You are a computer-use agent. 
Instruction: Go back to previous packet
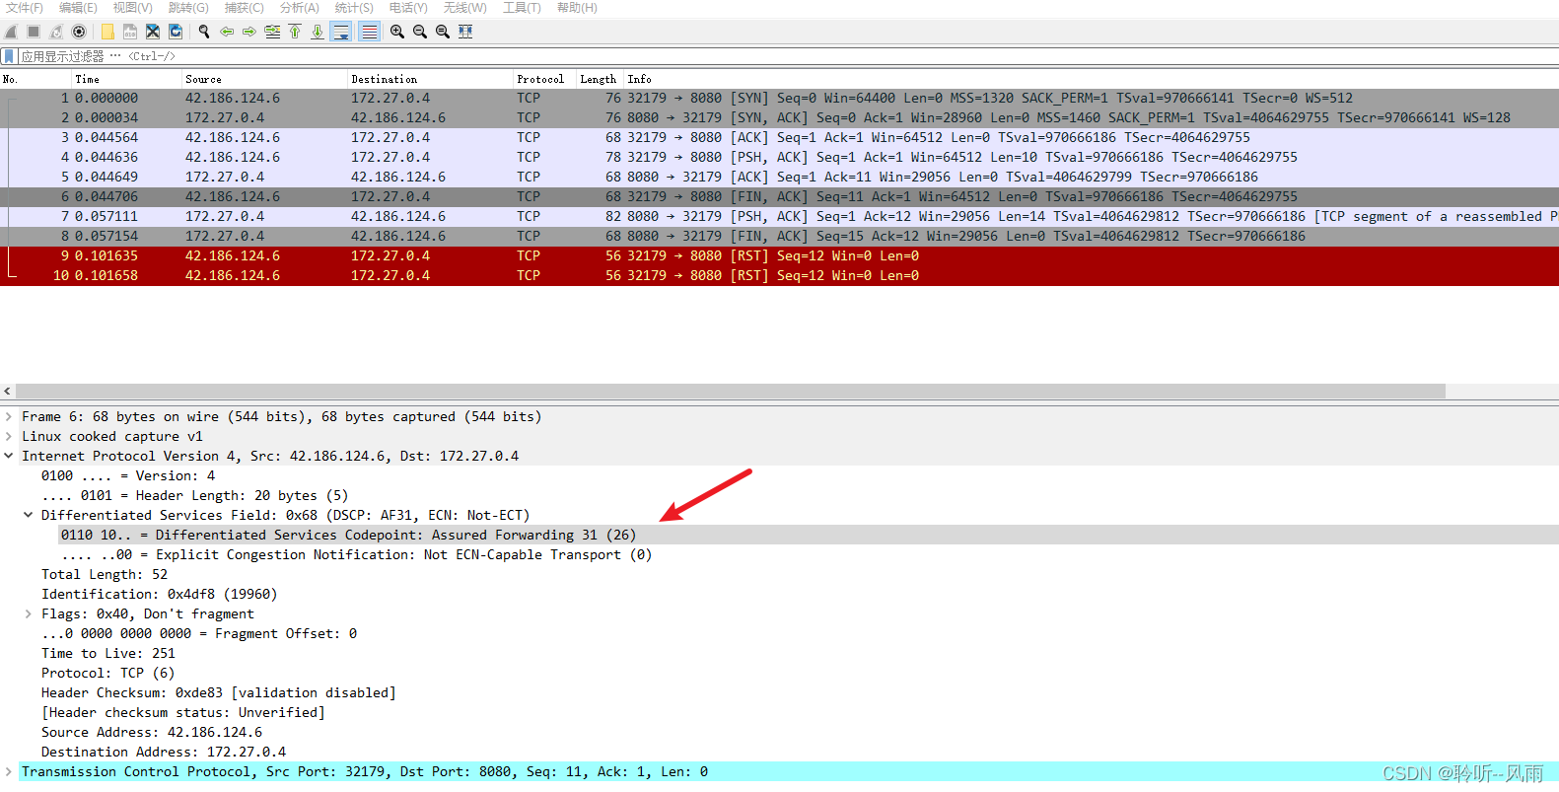[227, 32]
